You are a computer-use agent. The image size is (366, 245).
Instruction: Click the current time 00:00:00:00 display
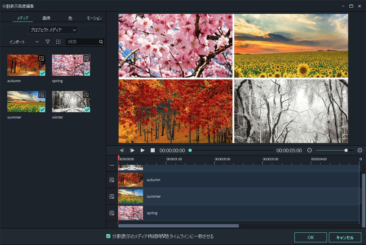pyautogui.click(x=172, y=151)
